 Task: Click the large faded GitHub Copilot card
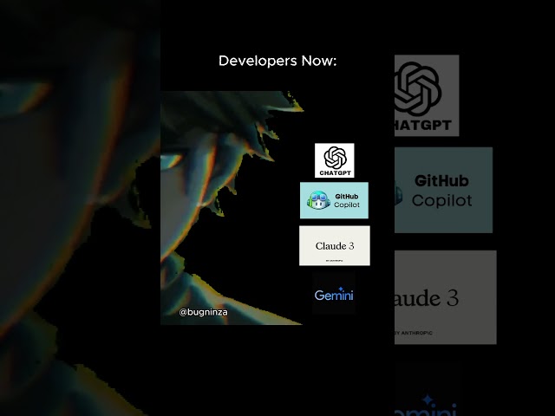[x=443, y=190]
